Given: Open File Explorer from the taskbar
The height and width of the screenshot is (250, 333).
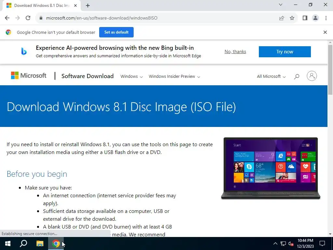Looking at the screenshot, I should pos(40,243).
